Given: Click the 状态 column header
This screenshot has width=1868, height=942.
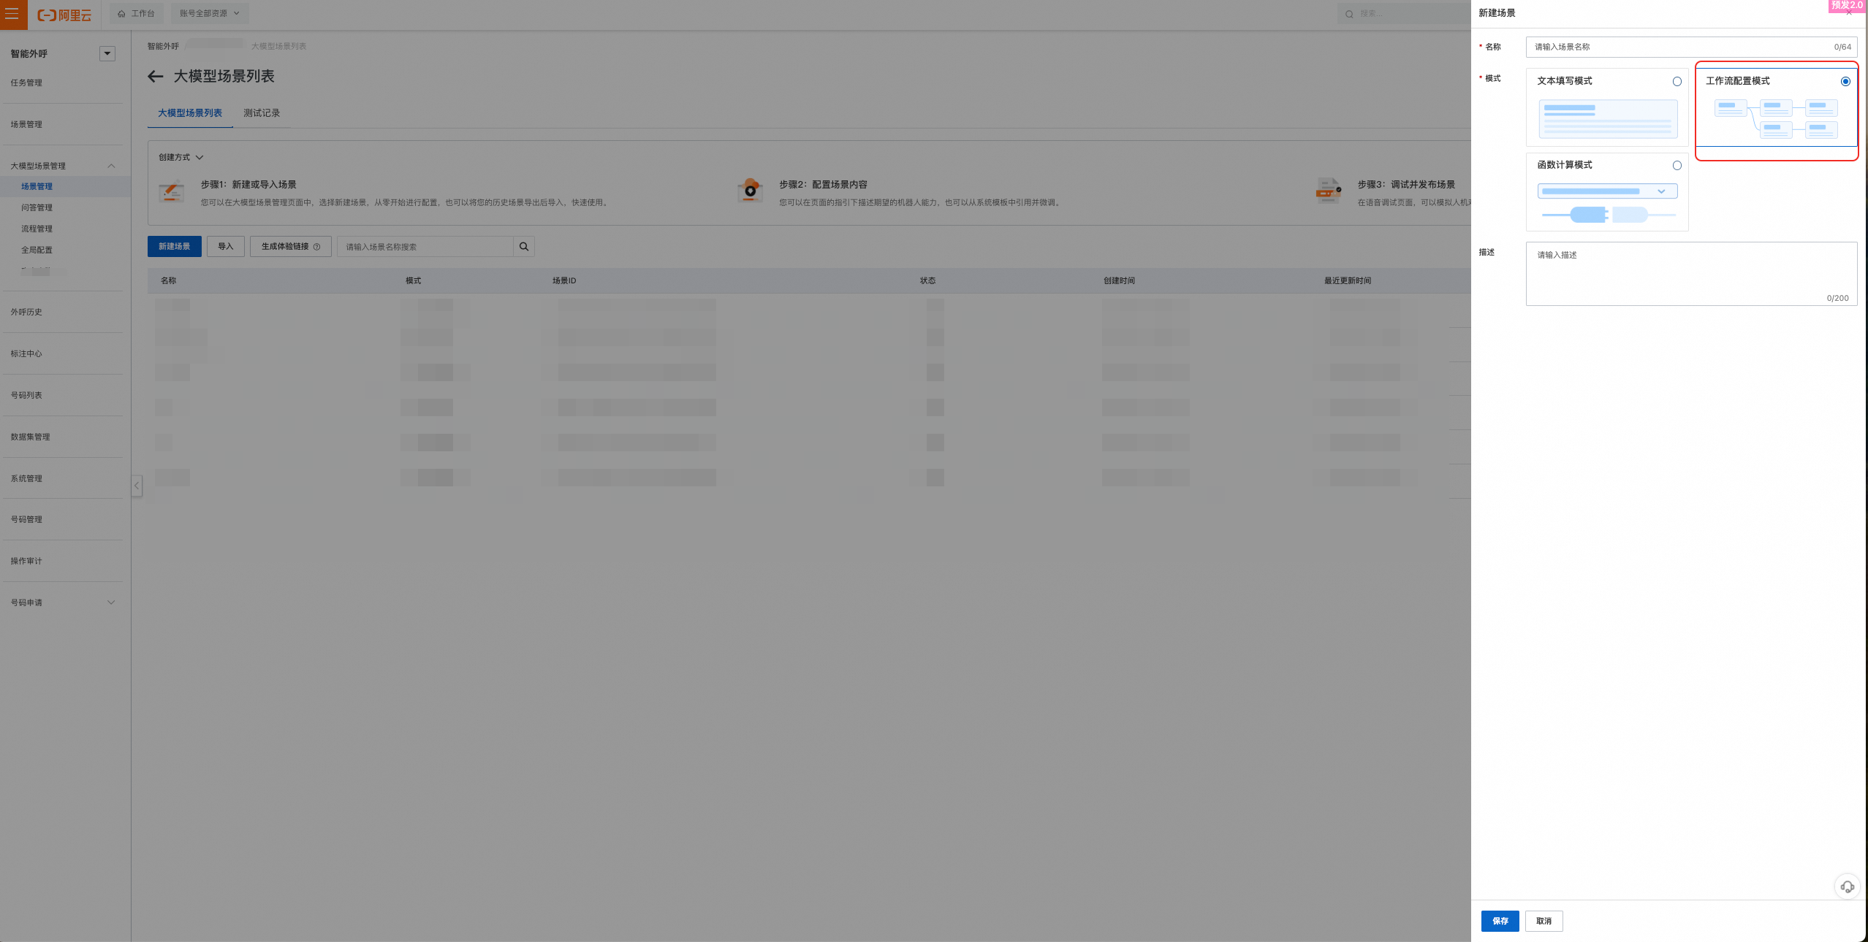Looking at the screenshot, I should click(x=927, y=280).
